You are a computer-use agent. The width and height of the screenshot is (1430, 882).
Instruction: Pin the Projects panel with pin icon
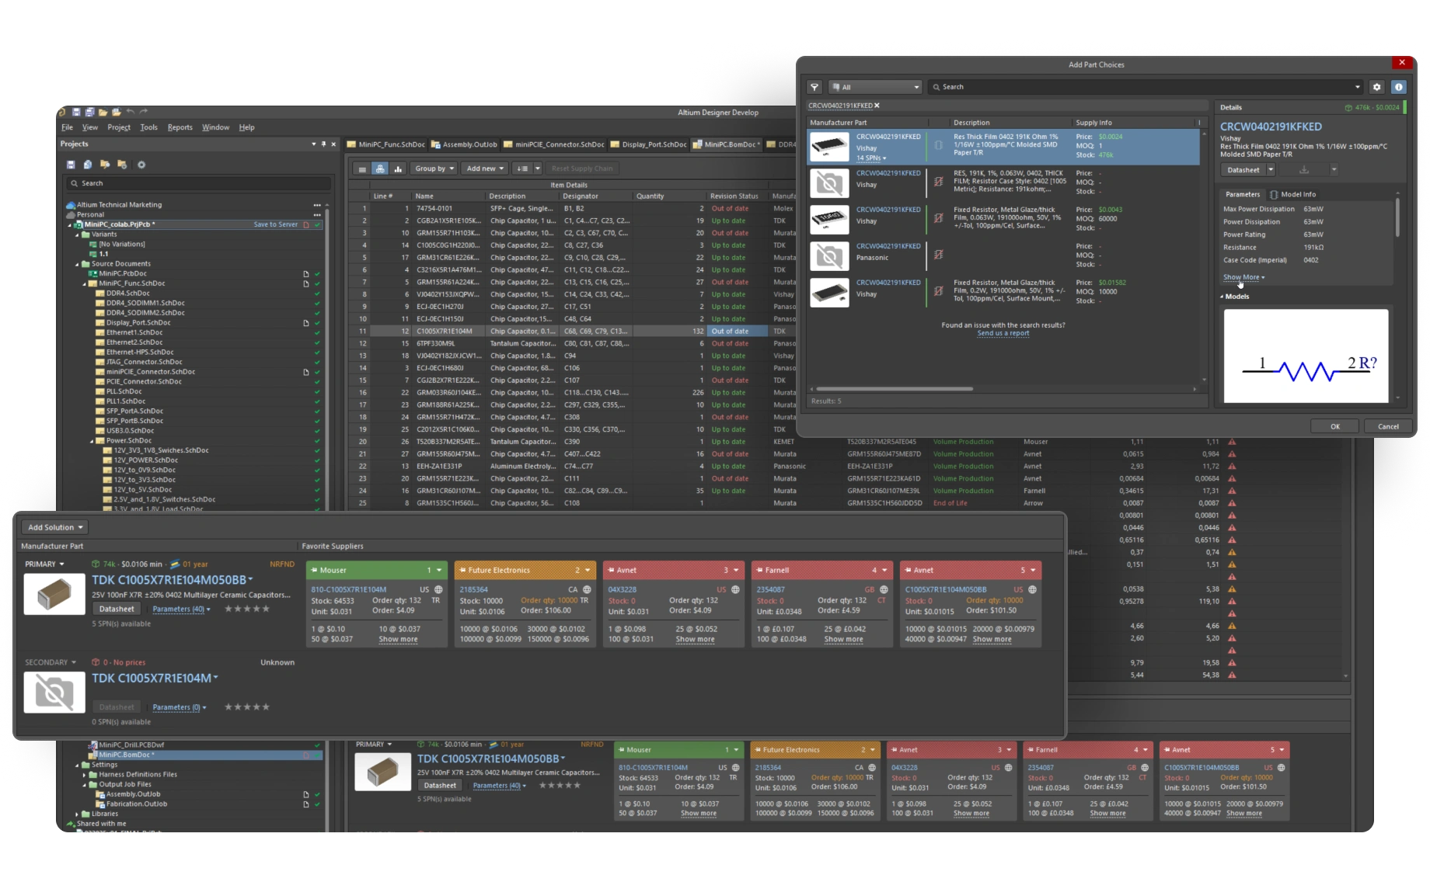(323, 144)
